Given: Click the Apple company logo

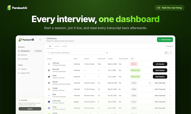Looking at the screenshot, I should tap(49, 77).
